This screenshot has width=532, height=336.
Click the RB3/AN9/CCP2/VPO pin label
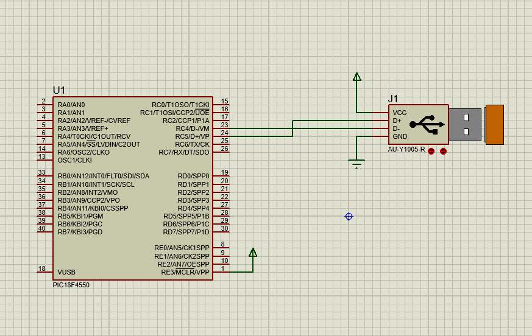pos(88,200)
